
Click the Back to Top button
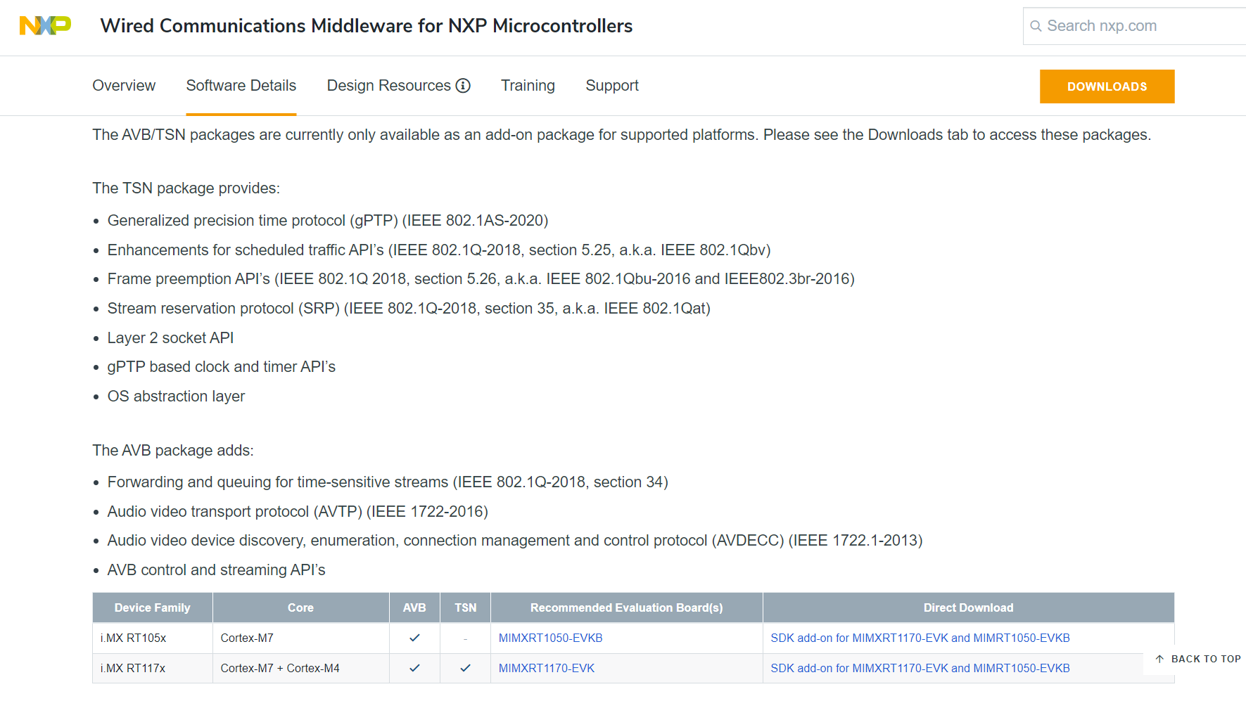1205,659
